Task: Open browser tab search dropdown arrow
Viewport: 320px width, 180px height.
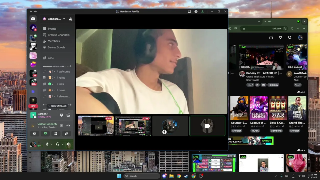Action: [304, 21]
